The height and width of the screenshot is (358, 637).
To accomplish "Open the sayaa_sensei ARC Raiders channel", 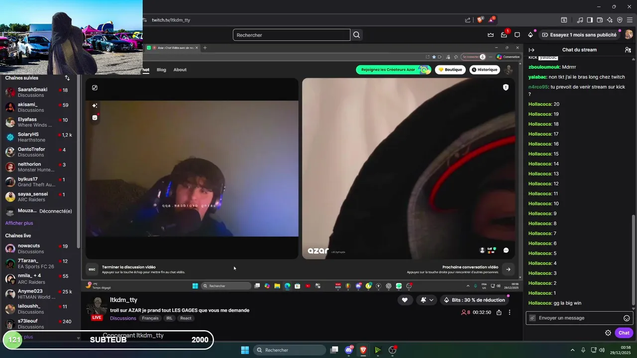I will point(40,197).
